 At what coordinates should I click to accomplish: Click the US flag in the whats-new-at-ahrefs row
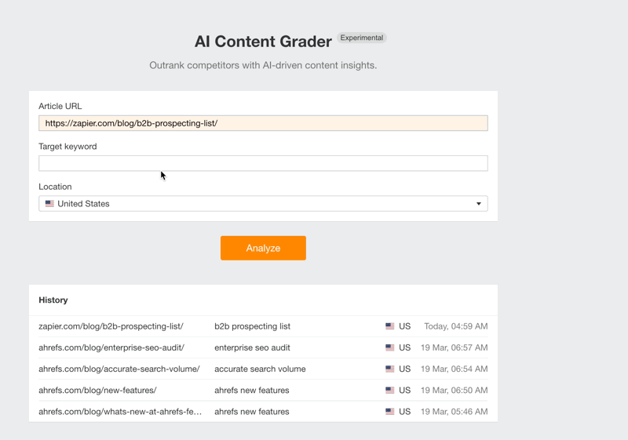click(x=389, y=412)
